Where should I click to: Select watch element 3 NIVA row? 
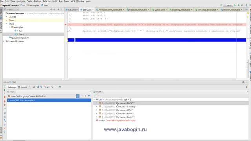tap(171, 114)
